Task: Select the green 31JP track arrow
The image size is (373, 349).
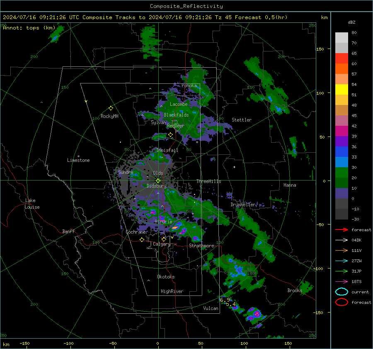Action: [342, 271]
